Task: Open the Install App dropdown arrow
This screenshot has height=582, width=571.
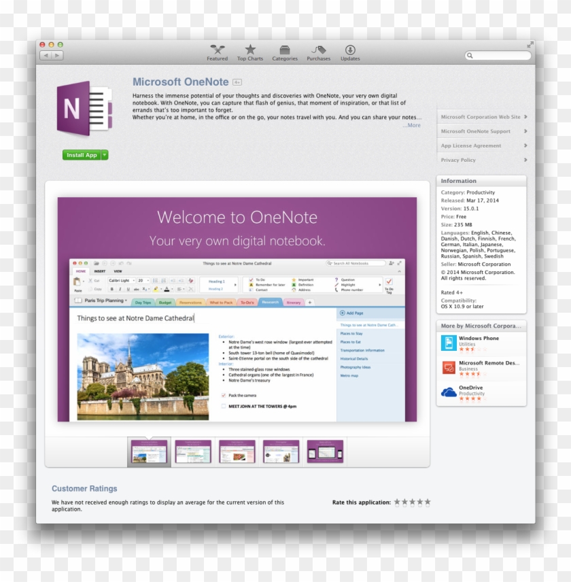Action: [105, 155]
